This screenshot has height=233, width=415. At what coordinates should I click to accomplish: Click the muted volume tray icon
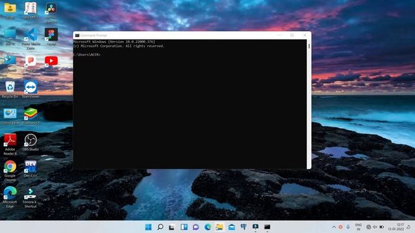[375, 227]
